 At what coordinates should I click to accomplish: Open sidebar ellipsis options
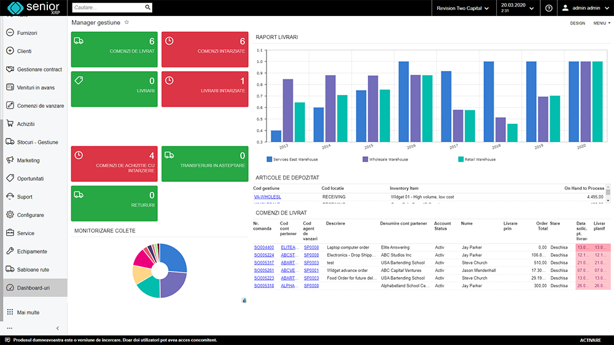(x=9, y=328)
